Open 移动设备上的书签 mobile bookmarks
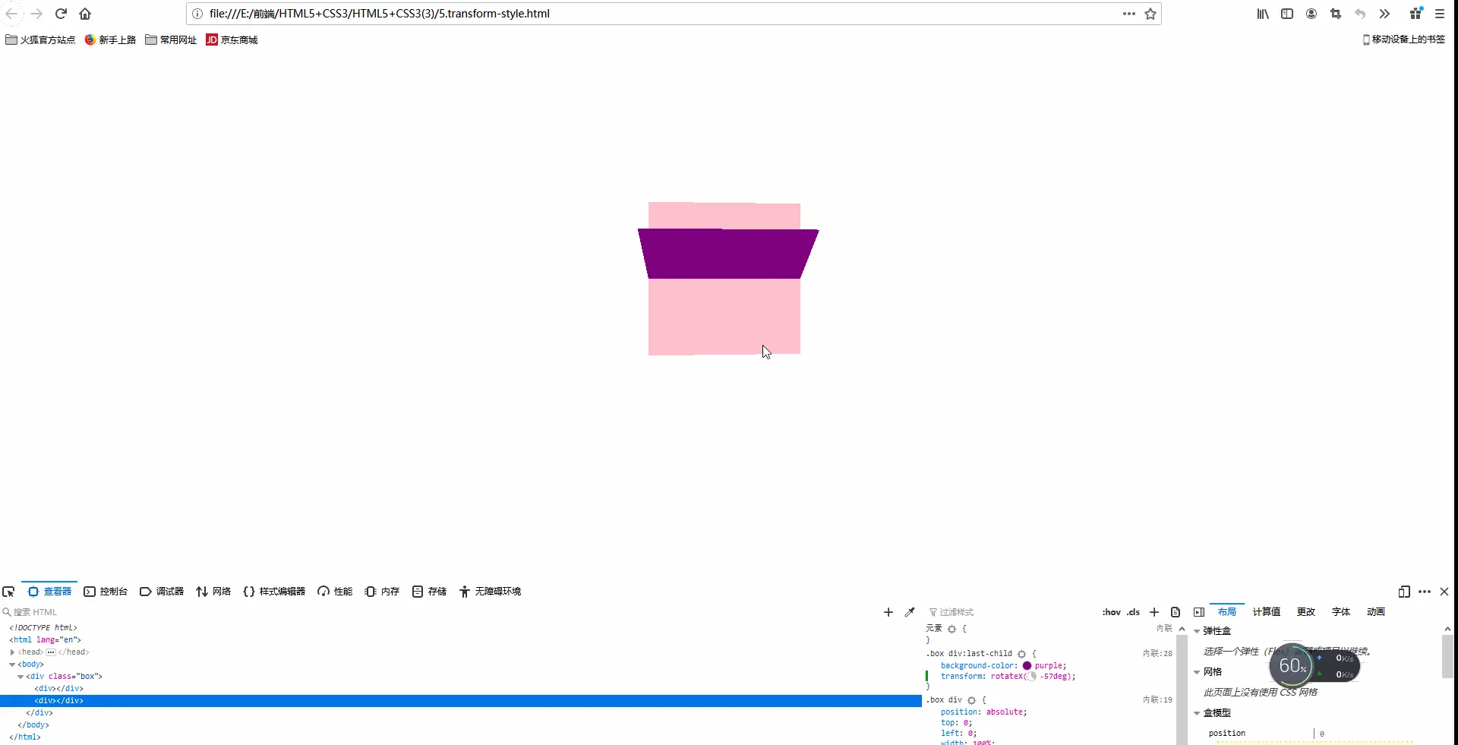Viewport: 1458px width, 745px height. point(1404,39)
